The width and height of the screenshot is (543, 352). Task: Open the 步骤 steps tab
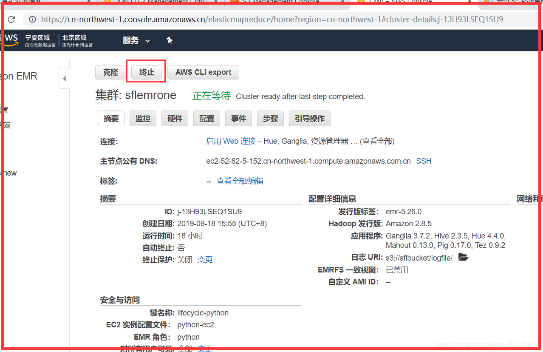coord(271,119)
